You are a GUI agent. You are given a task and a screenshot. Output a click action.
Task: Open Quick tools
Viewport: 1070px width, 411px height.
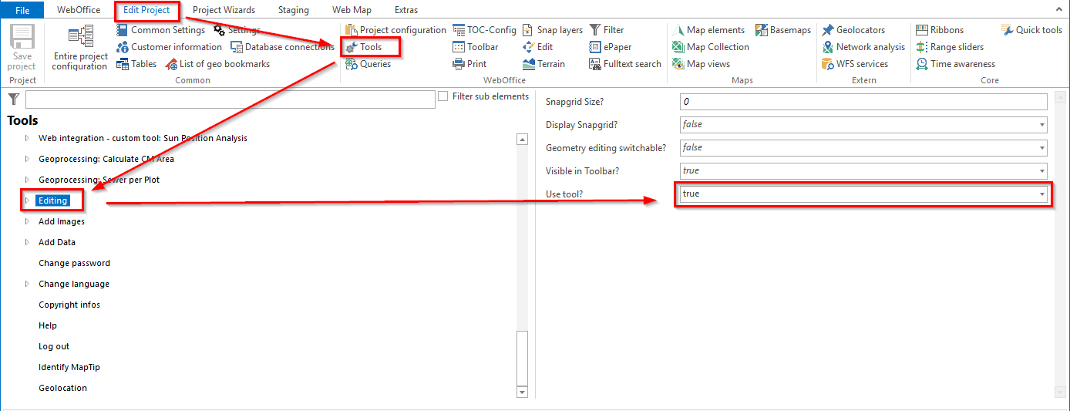(x=1032, y=30)
